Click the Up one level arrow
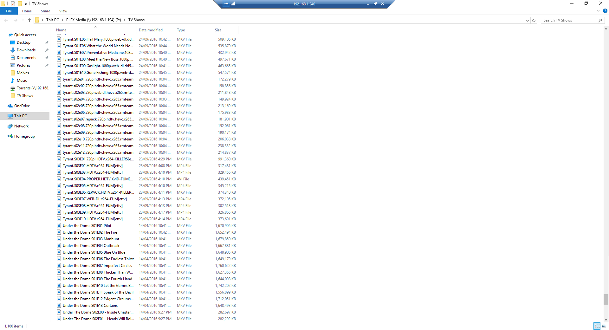This screenshot has width=609, height=330. point(29,20)
